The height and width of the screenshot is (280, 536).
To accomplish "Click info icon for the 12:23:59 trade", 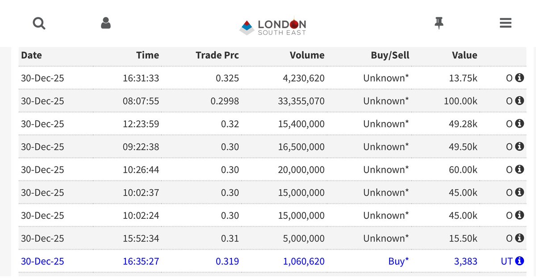I will click(x=519, y=124).
